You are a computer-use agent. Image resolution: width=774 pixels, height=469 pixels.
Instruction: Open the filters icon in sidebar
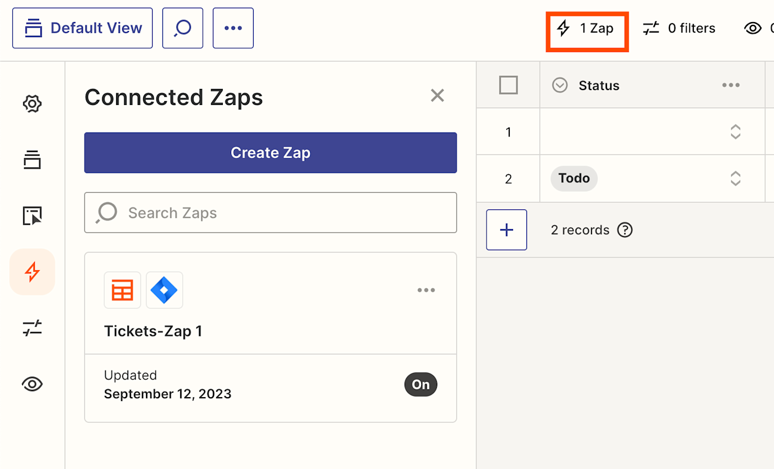point(33,328)
